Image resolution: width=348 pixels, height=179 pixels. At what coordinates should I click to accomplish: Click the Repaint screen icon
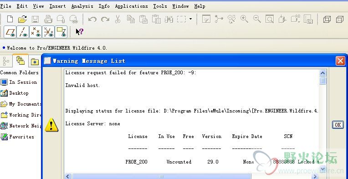pyautogui.click(x=206, y=19)
